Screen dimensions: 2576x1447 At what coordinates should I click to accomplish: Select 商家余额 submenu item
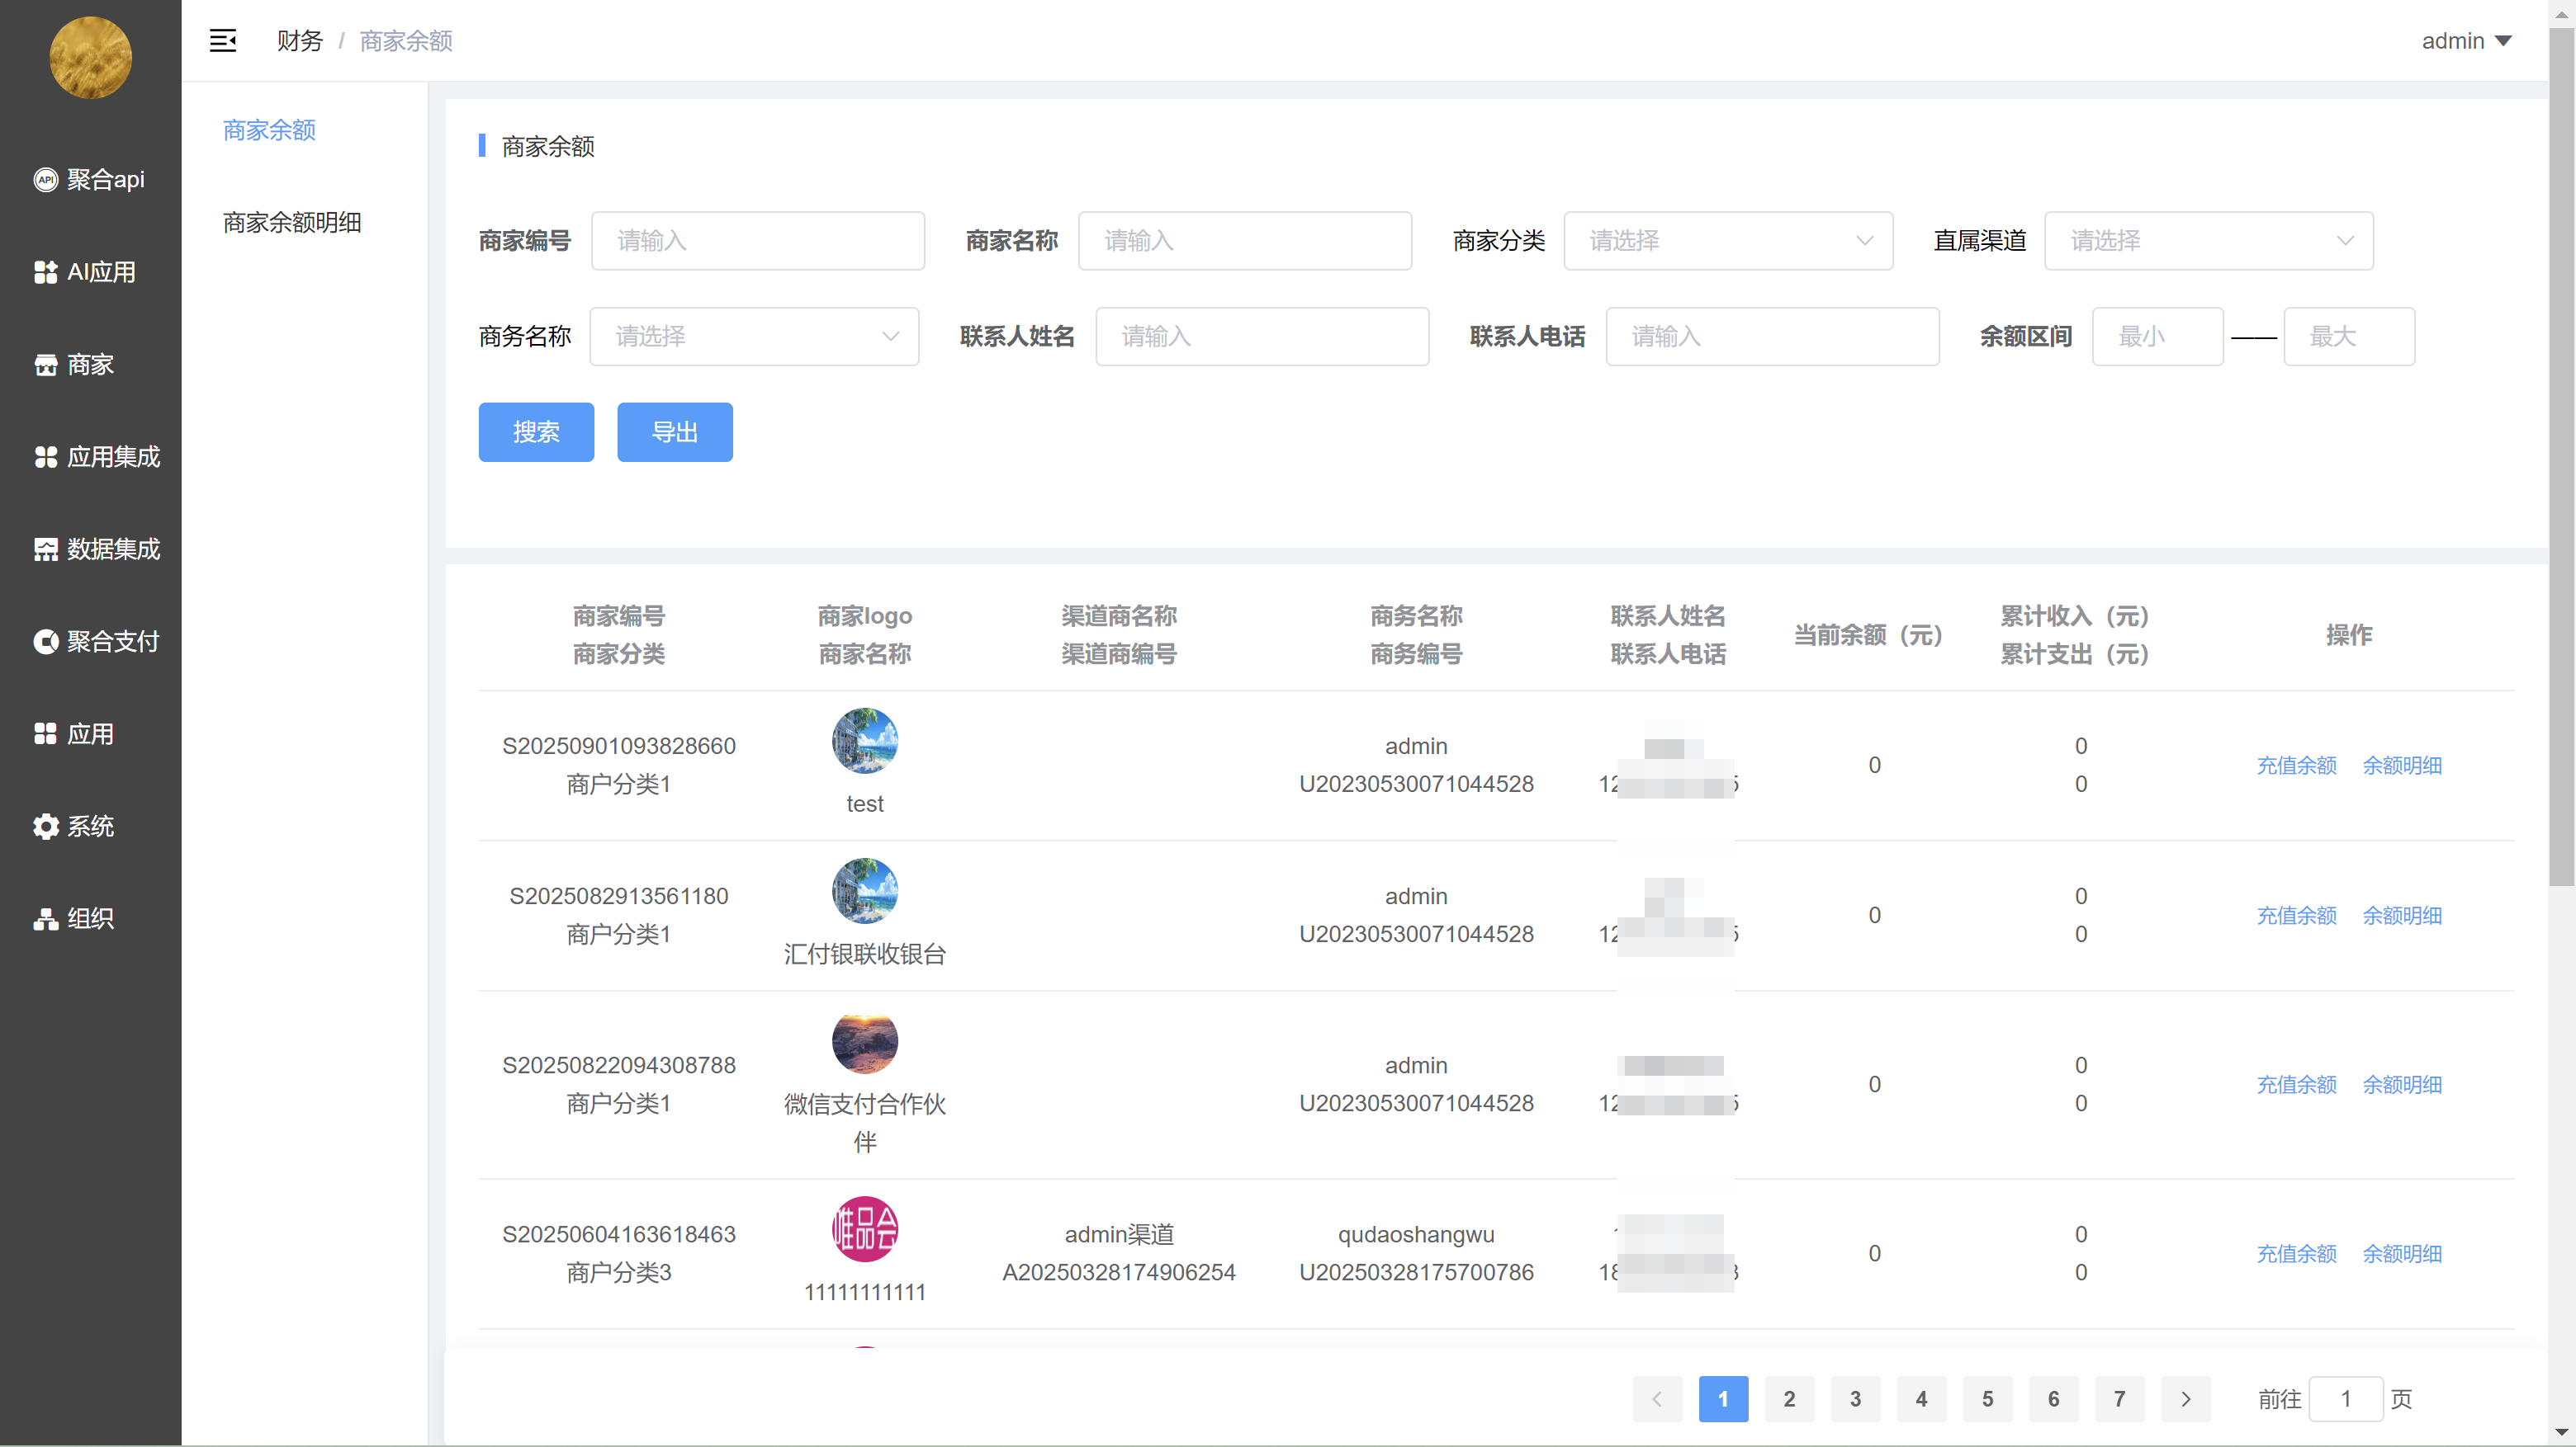[x=269, y=130]
